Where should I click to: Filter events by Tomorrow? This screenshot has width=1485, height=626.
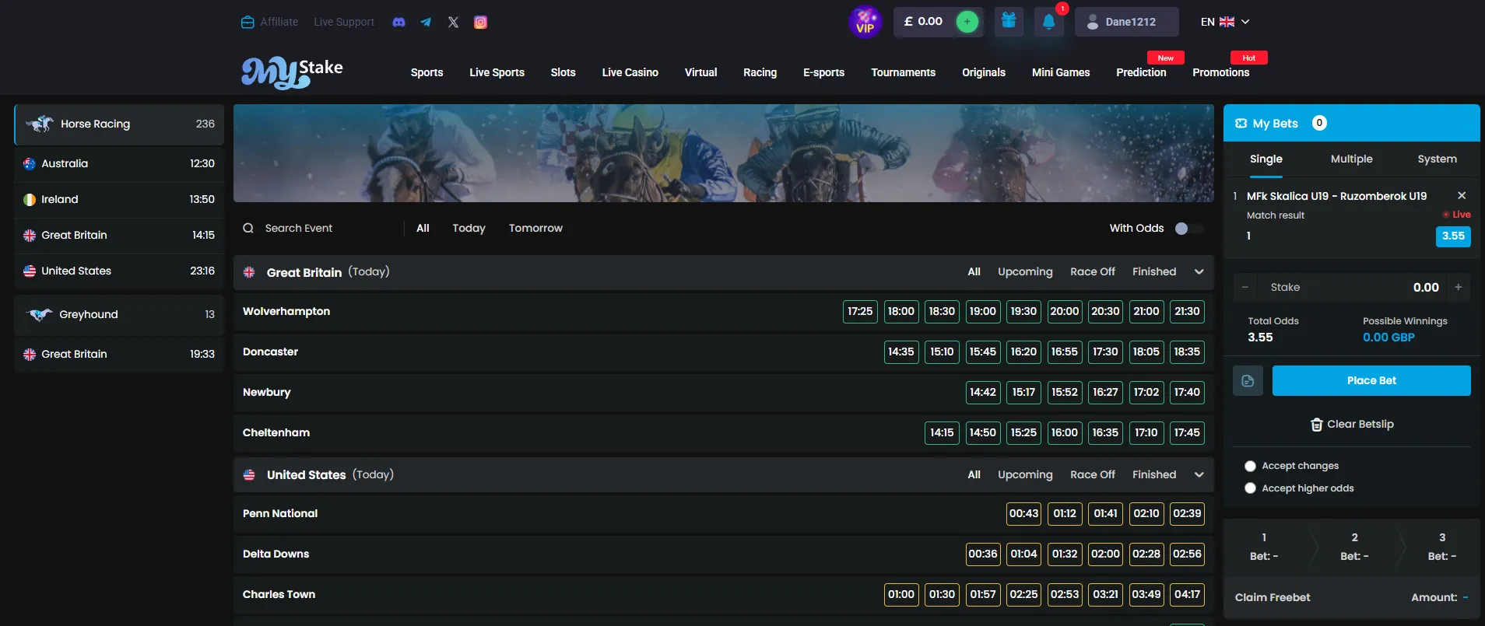[x=535, y=228]
